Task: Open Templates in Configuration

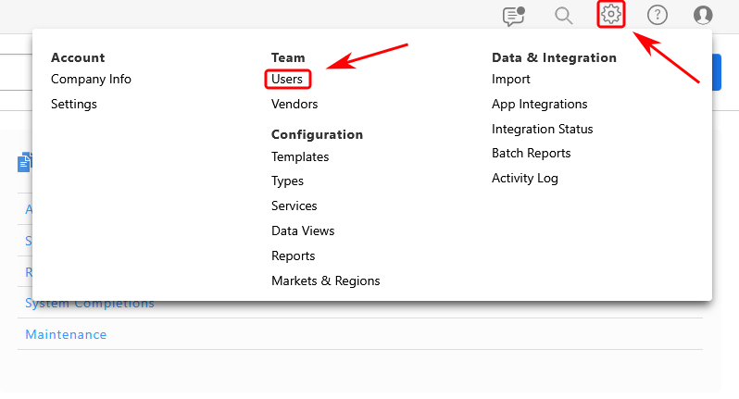Action: point(300,157)
